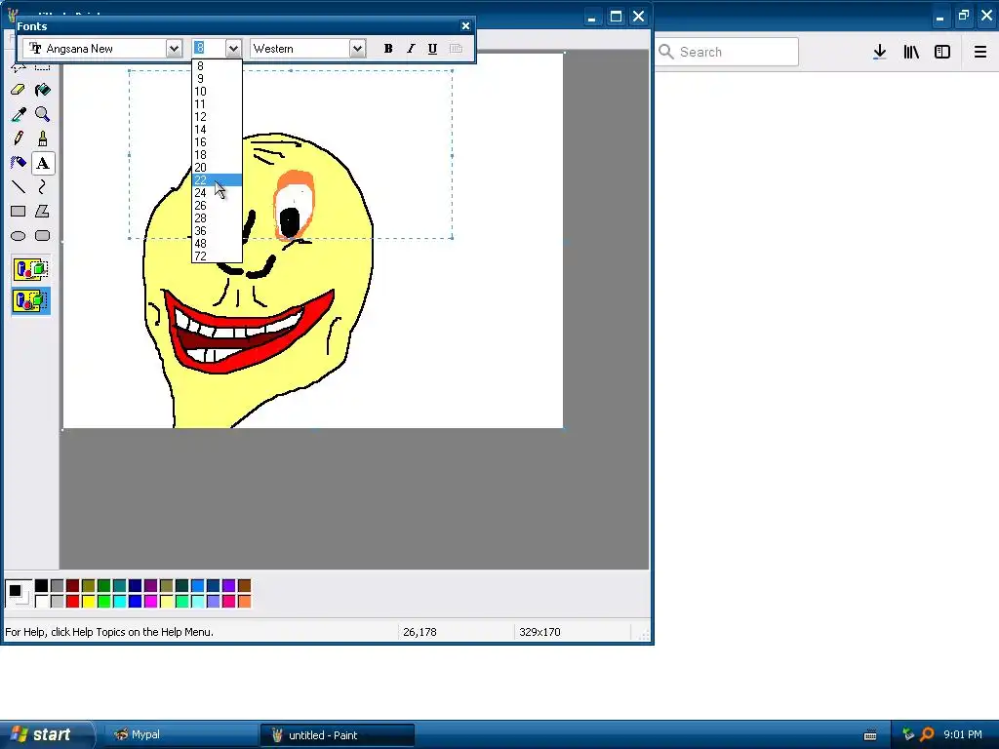Toggle Bold in Fonts toolbar

point(388,49)
